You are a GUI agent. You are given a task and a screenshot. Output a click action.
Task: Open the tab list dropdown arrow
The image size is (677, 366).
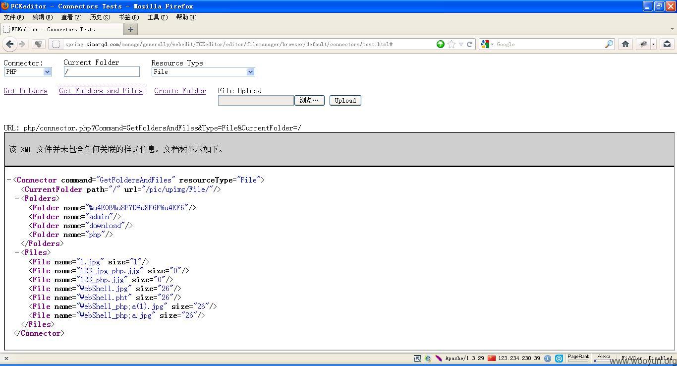(x=673, y=29)
